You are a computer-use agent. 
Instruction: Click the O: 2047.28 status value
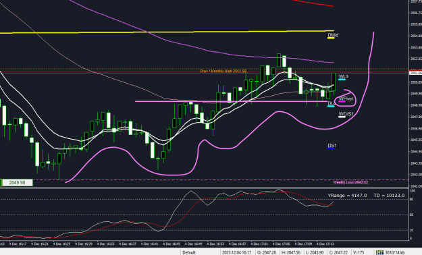(267, 252)
